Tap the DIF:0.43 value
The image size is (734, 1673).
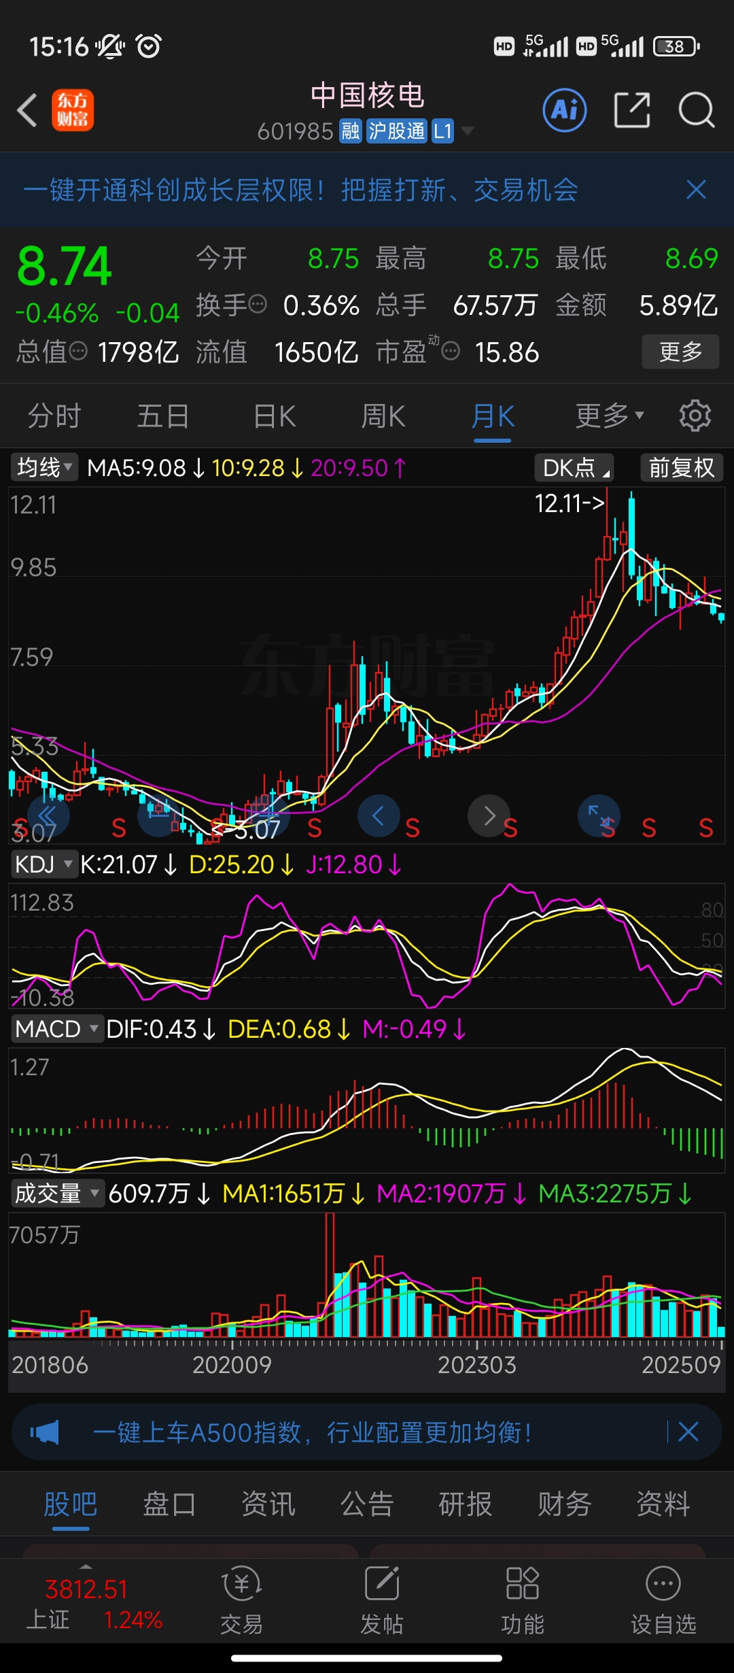click(x=161, y=1029)
